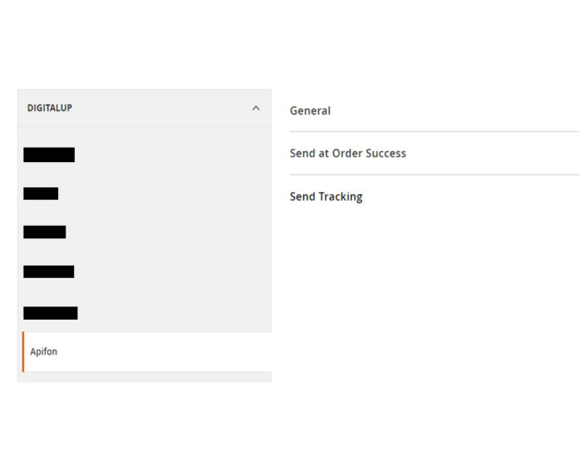This screenshot has height=470, width=588.
Task: Click the row space right of first redacted item
Action: click(x=168, y=154)
